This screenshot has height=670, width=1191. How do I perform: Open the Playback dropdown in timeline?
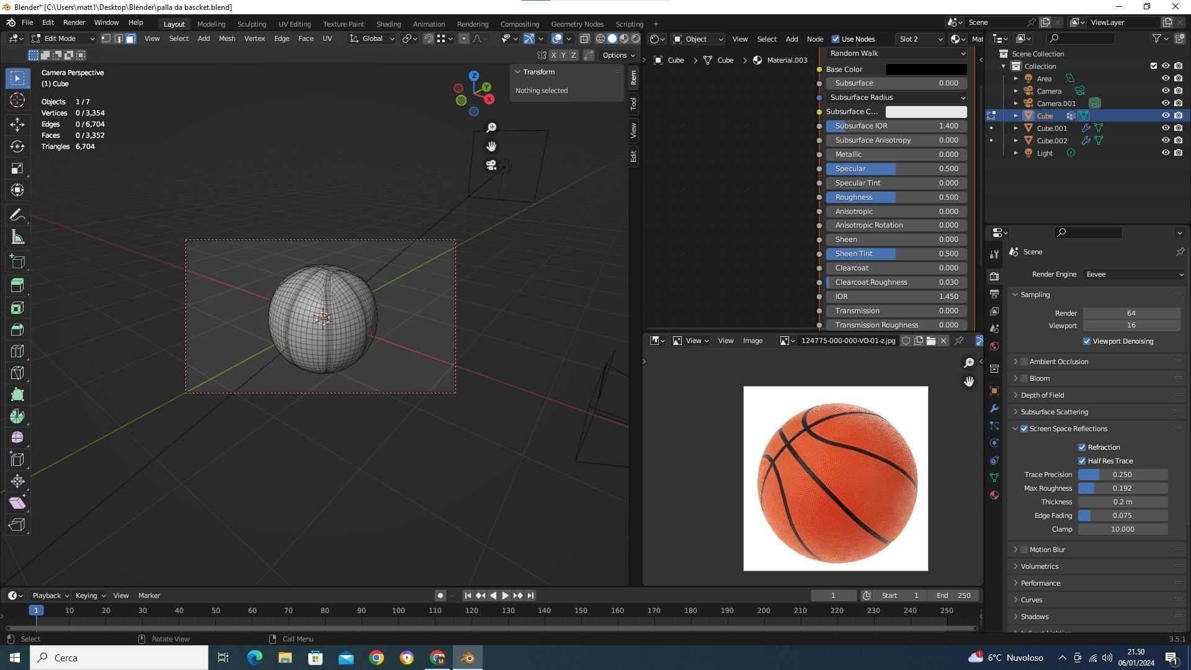click(x=50, y=596)
